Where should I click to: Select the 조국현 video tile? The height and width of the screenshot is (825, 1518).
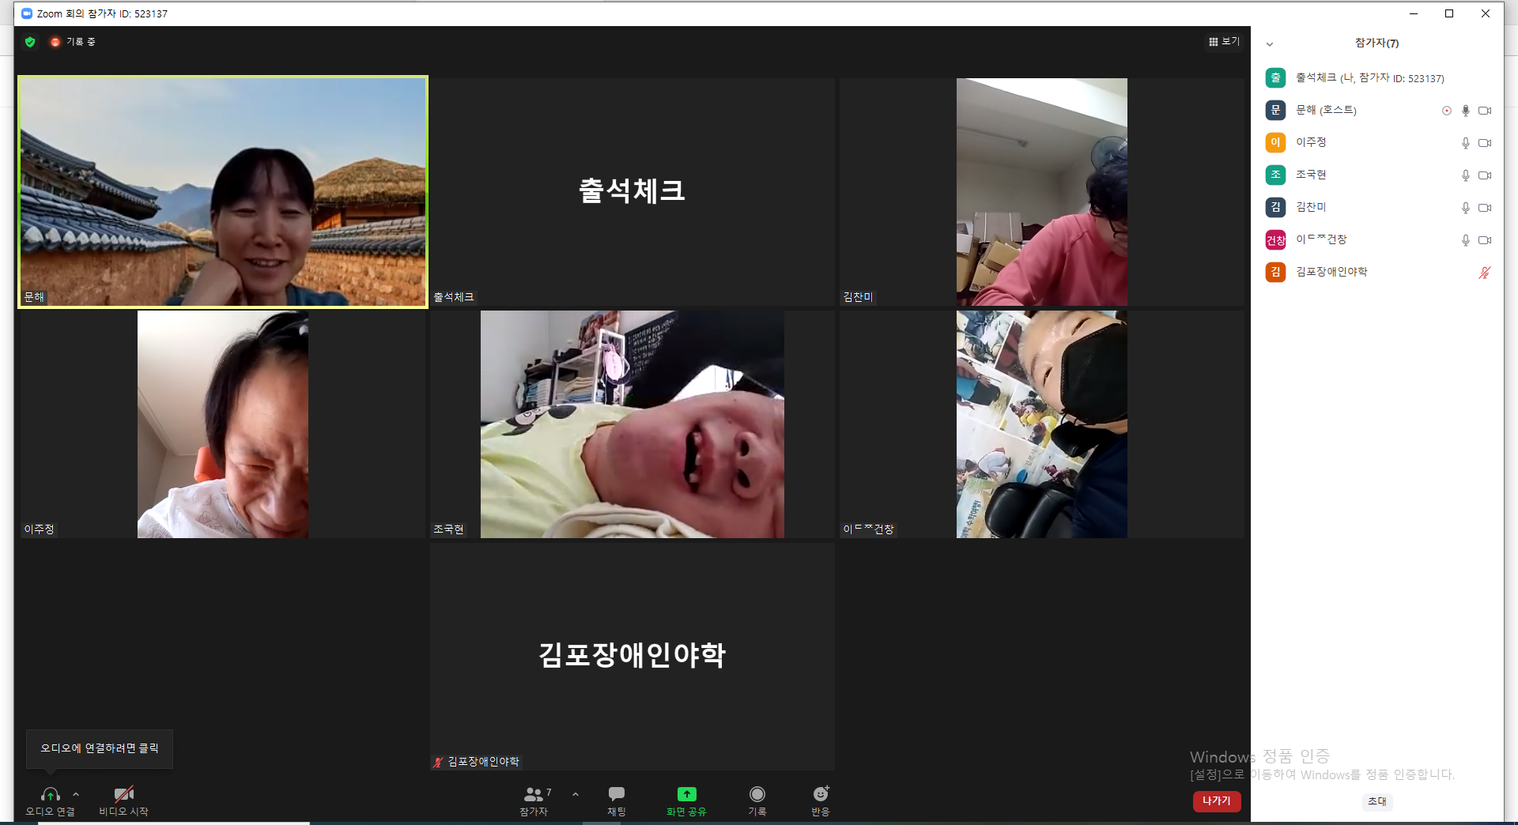coord(632,424)
